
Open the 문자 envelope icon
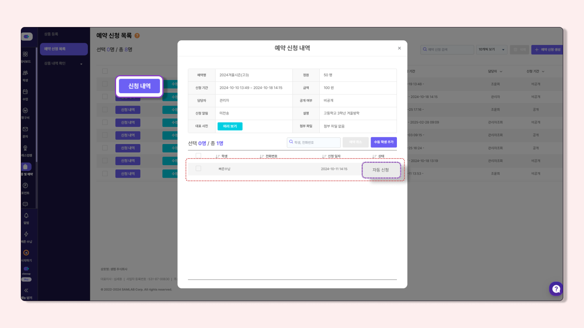pyautogui.click(x=25, y=129)
